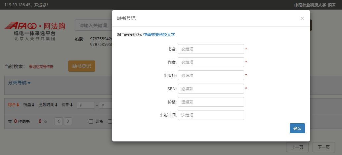Sort by 出版时间 in the sort bar
This screenshot has width=342, height=155.
coord(48,105)
